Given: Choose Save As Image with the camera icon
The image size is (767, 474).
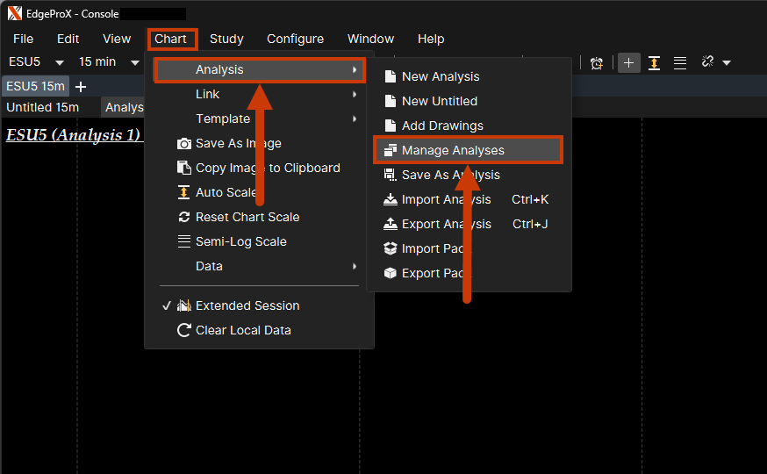Looking at the screenshot, I should 238,143.
